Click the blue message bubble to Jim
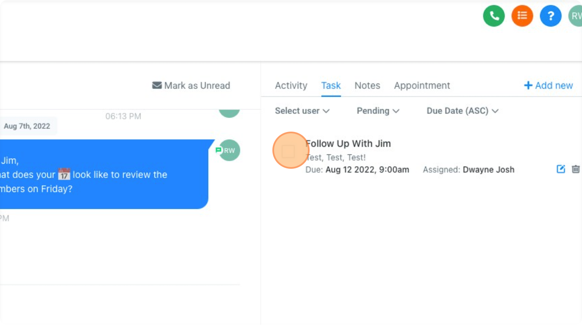This screenshot has height=325, width=582. point(104,174)
